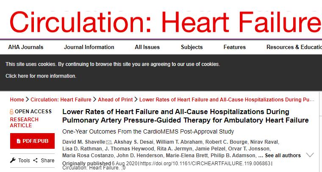
Task: Click the envelope icon beside David M. Shavelle
Action: pyautogui.click(x=108, y=142)
